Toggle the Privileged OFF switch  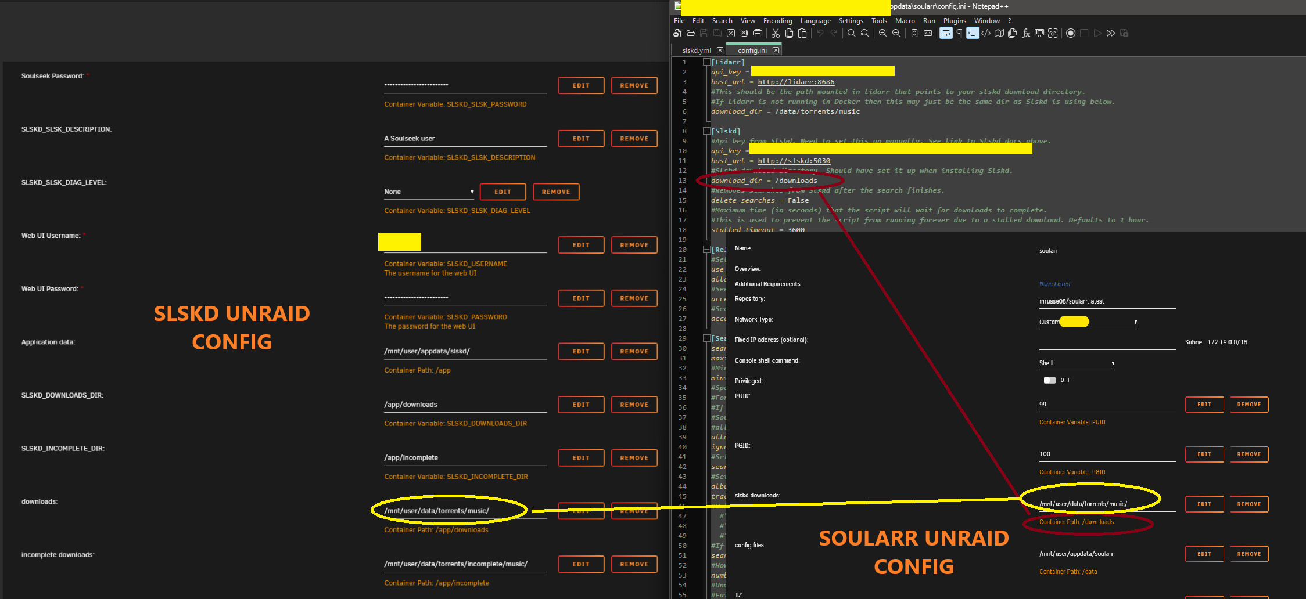[1050, 380]
